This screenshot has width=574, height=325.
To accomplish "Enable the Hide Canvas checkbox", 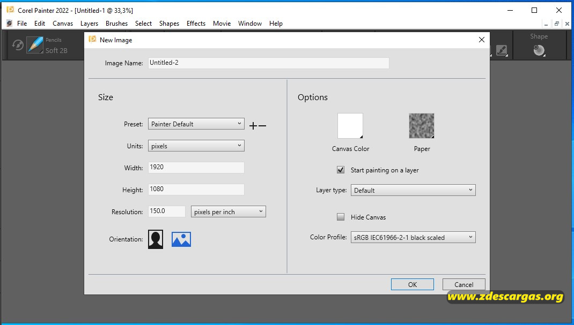I will (341, 217).
